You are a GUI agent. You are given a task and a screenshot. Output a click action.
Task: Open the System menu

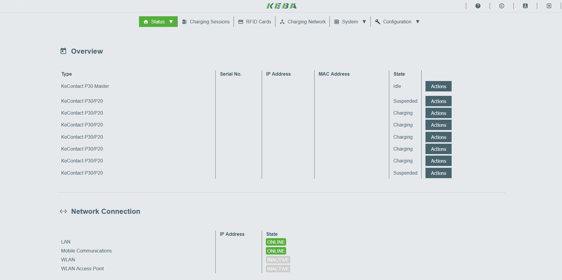tap(350, 22)
